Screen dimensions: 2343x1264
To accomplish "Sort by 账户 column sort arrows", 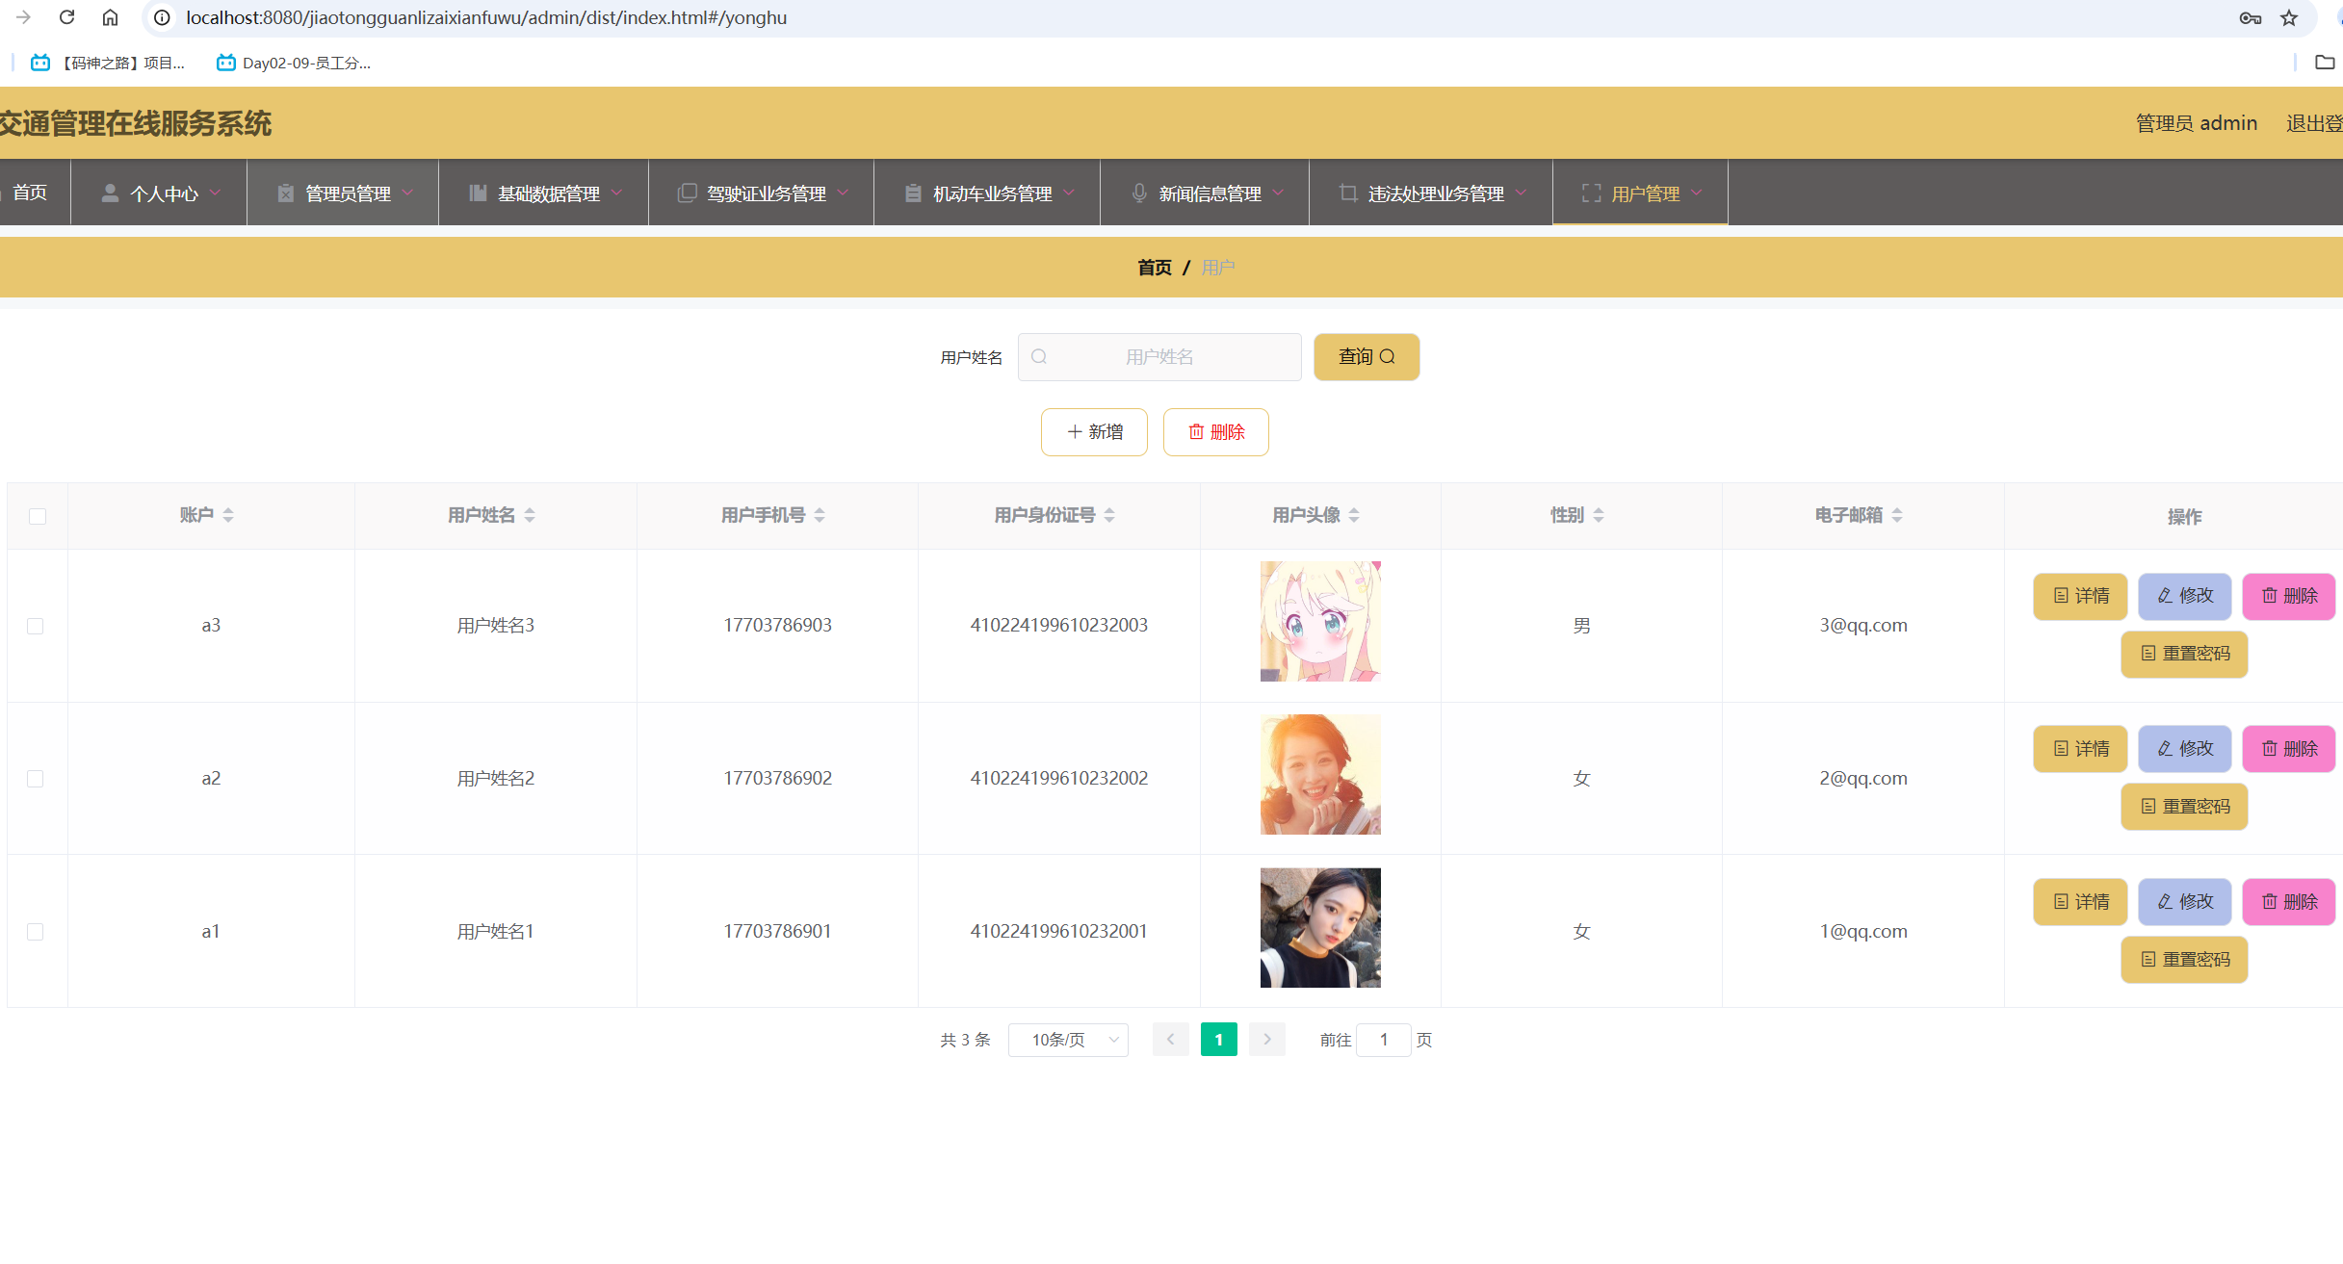I will (x=228, y=515).
